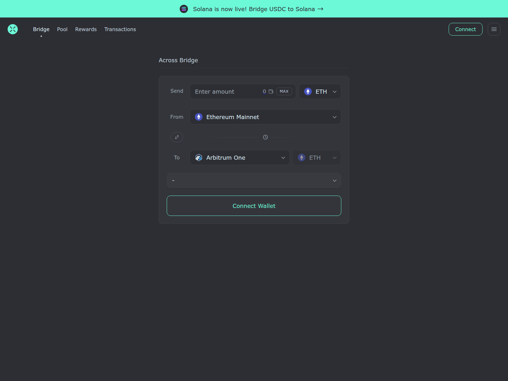508x381 pixels.
Task: Open the Pool tab
Action: 62,29
